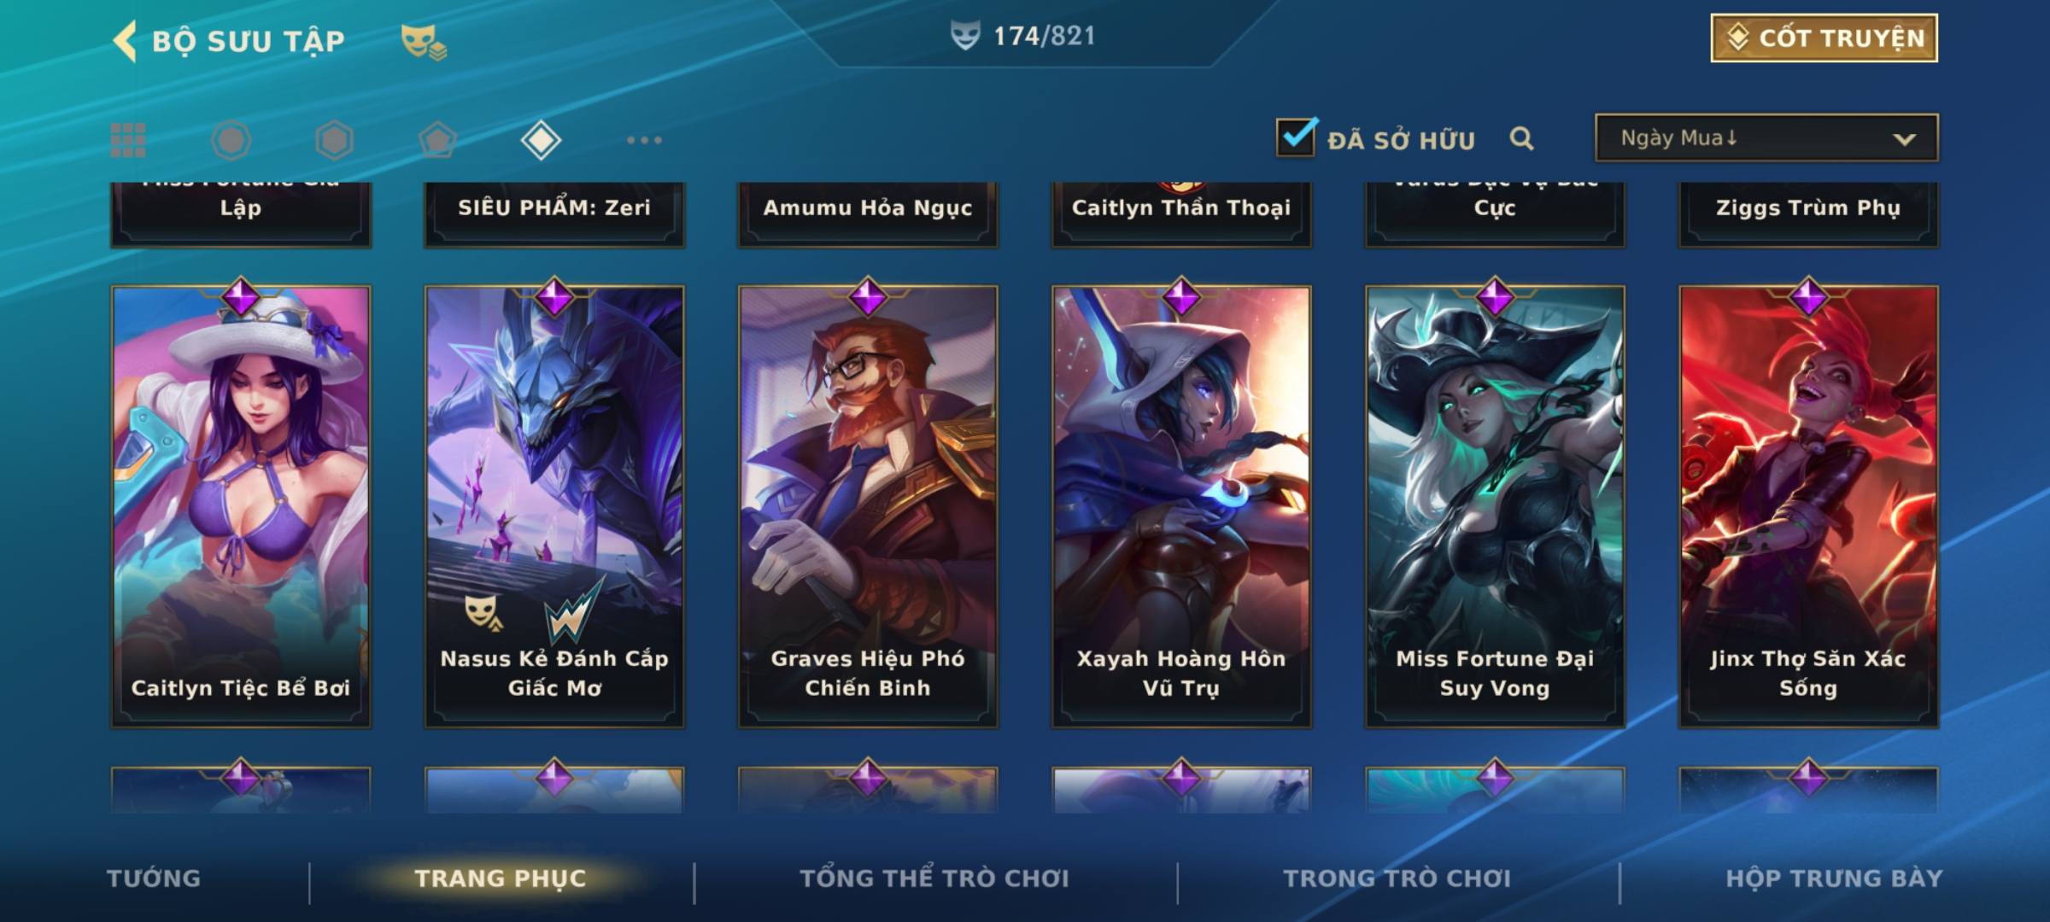Expand sort options with the chevron arrow
The height and width of the screenshot is (922, 2050).
click(1905, 139)
